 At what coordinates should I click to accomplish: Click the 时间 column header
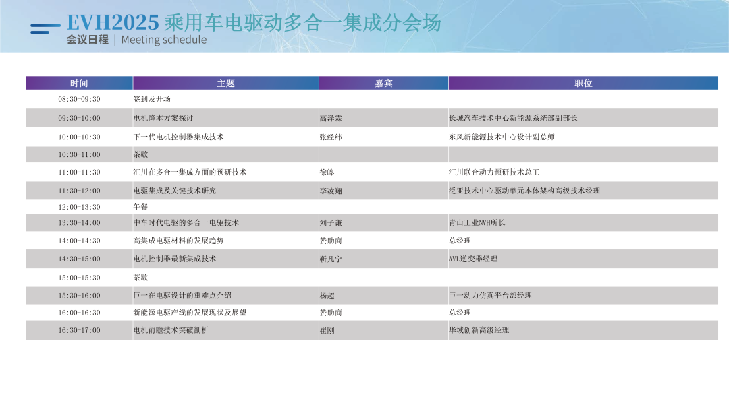tap(79, 83)
